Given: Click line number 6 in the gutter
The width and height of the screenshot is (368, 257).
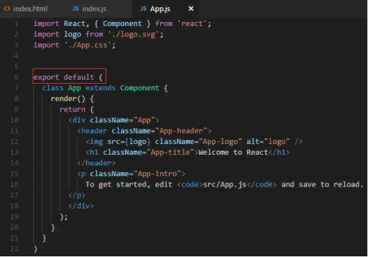Looking at the screenshot, I should tap(16, 77).
